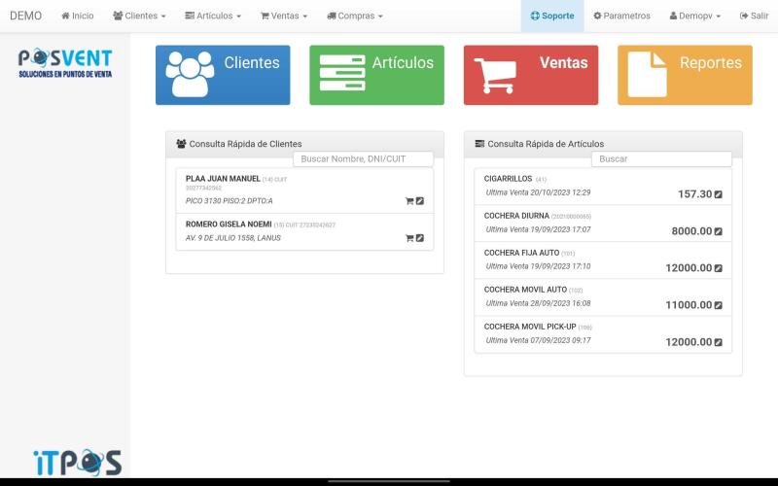Click the document icon on Reportes tile
The height and width of the screenshot is (486, 778).
click(647, 75)
